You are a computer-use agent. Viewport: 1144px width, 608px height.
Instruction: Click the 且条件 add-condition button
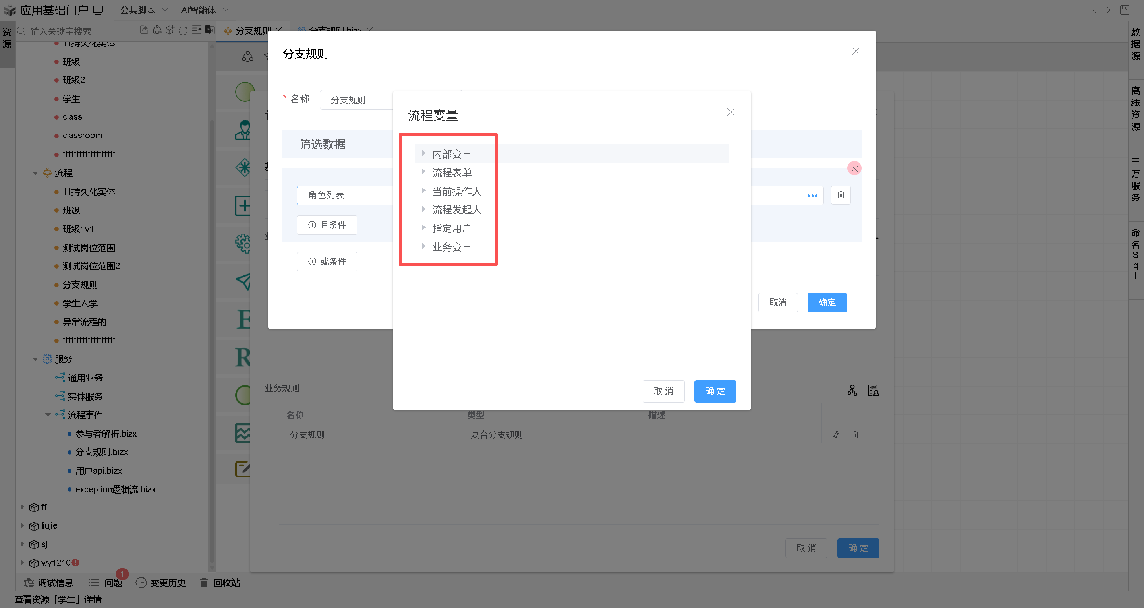pos(327,225)
